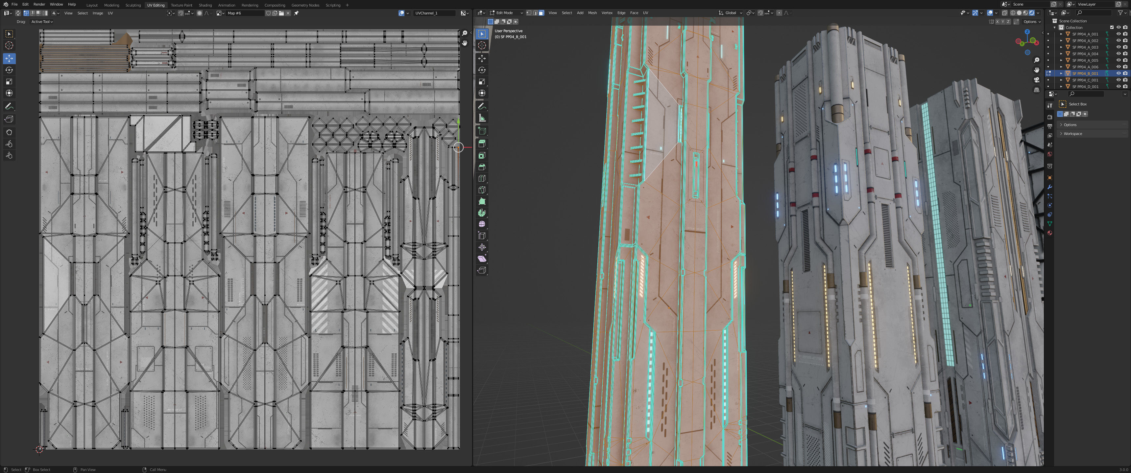The width and height of the screenshot is (1131, 473).
Task: Open the Render menu
Action: click(39, 4)
